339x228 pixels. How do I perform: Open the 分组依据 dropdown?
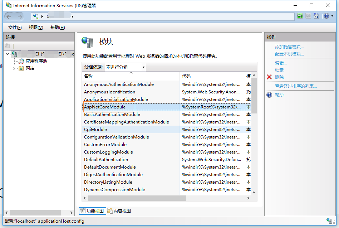coord(125,67)
